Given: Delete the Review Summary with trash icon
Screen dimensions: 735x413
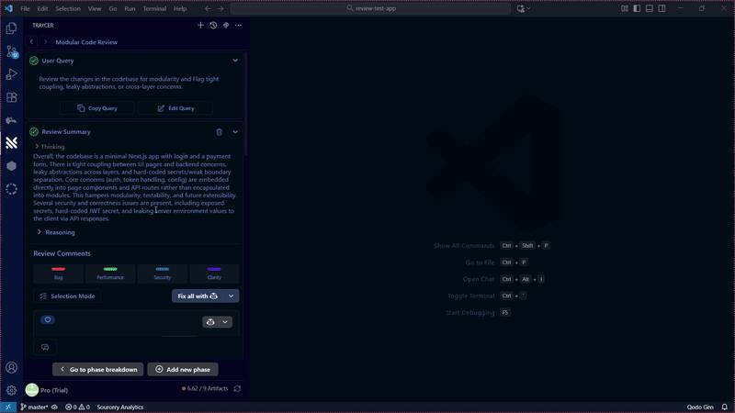Looking at the screenshot, I should (x=219, y=132).
